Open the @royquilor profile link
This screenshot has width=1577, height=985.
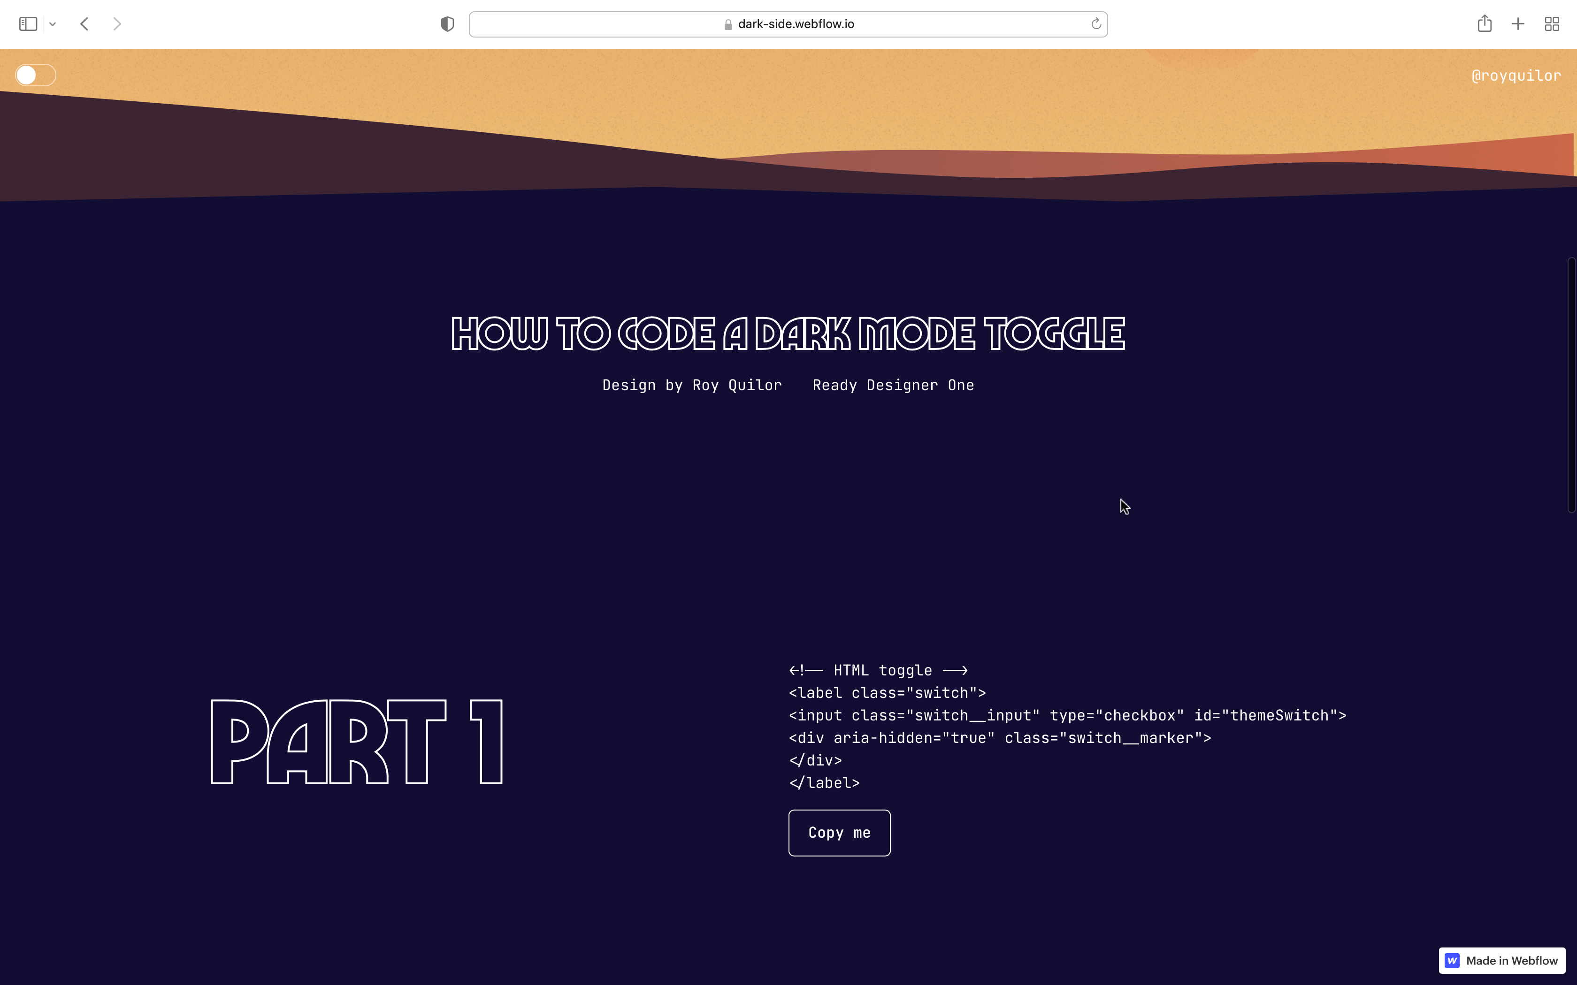tap(1516, 76)
